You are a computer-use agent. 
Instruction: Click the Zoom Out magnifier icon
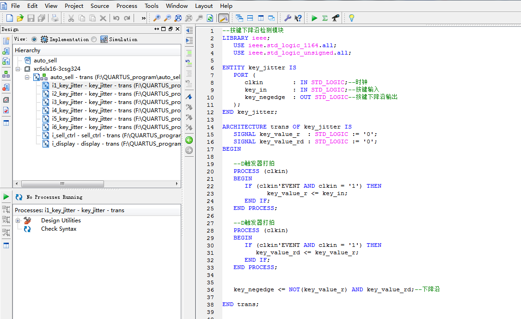point(167,18)
